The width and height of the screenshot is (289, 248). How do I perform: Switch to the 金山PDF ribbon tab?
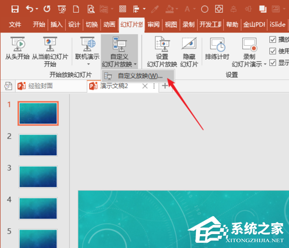(x=254, y=24)
